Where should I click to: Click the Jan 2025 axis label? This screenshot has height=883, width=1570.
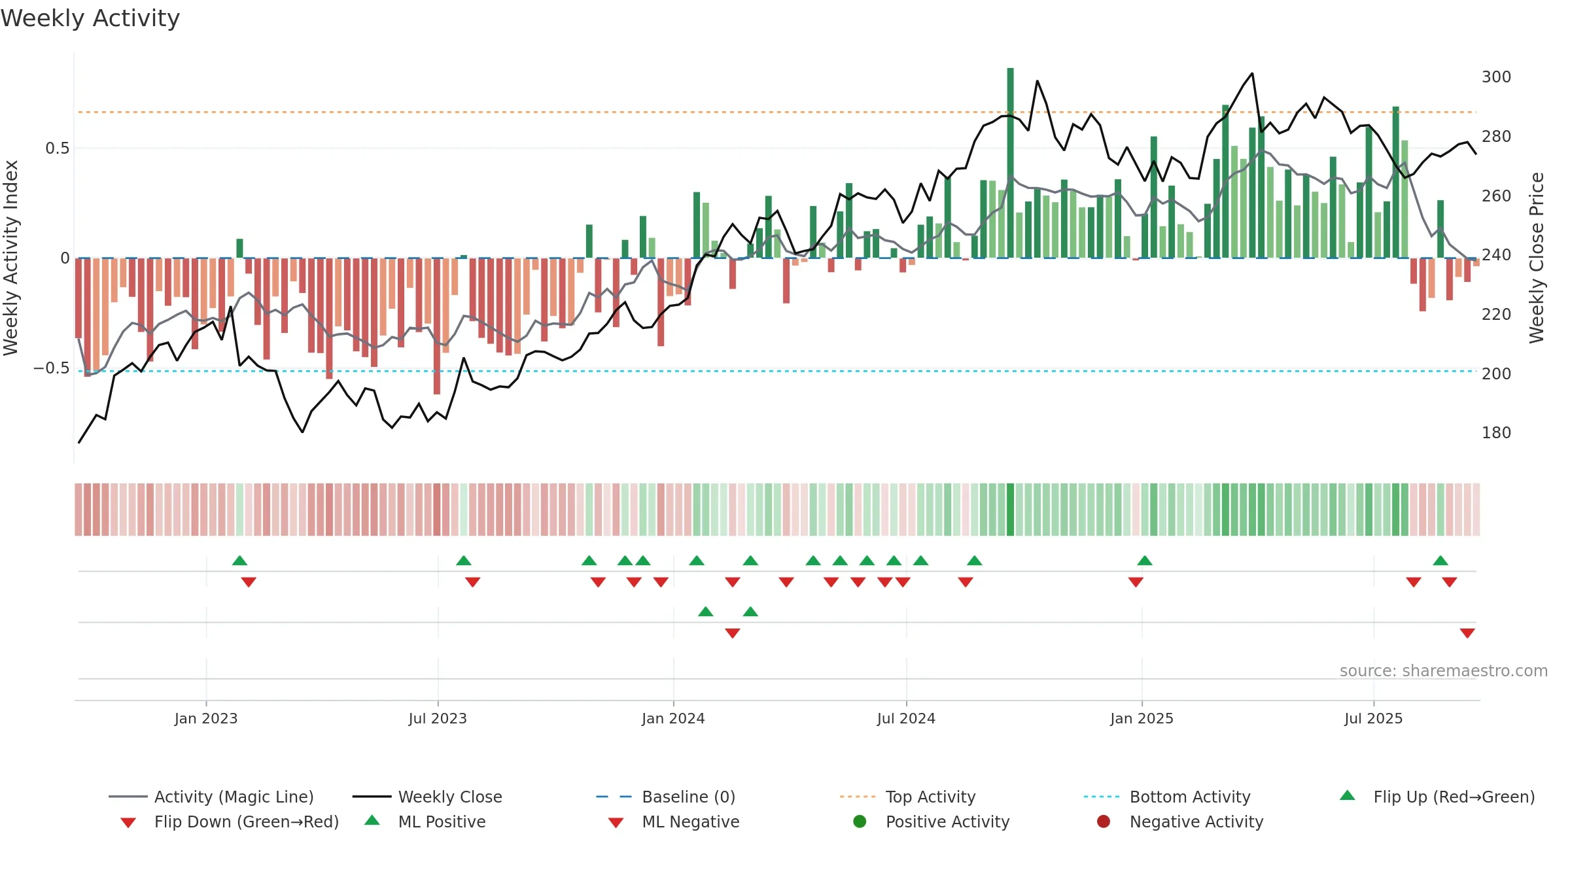click(1142, 718)
